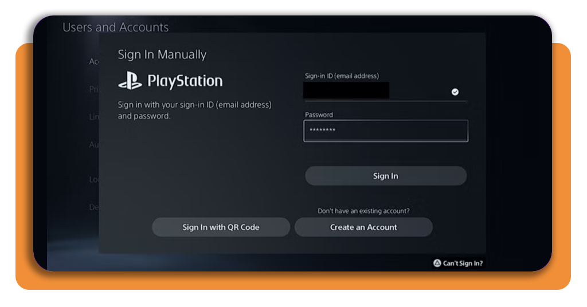Image resolution: width=587 pixels, height=307 pixels.
Task: Click the PlayStation logo icon
Action: coord(130,81)
